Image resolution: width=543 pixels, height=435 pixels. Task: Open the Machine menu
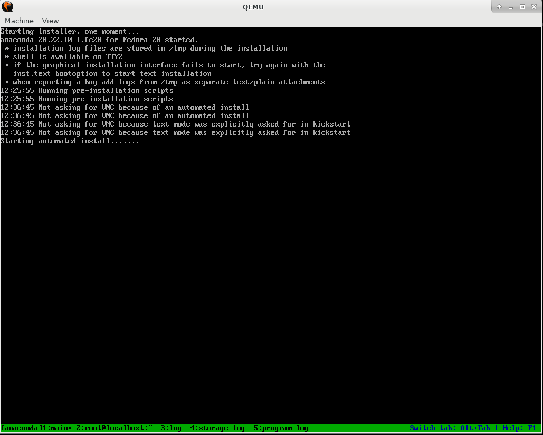pos(19,21)
